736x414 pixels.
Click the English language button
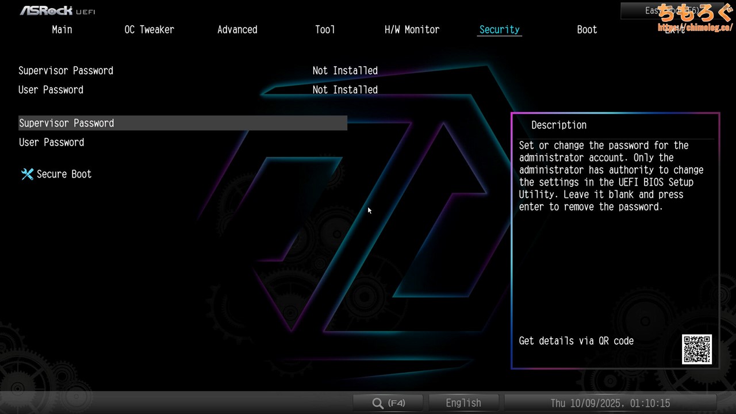463,403
